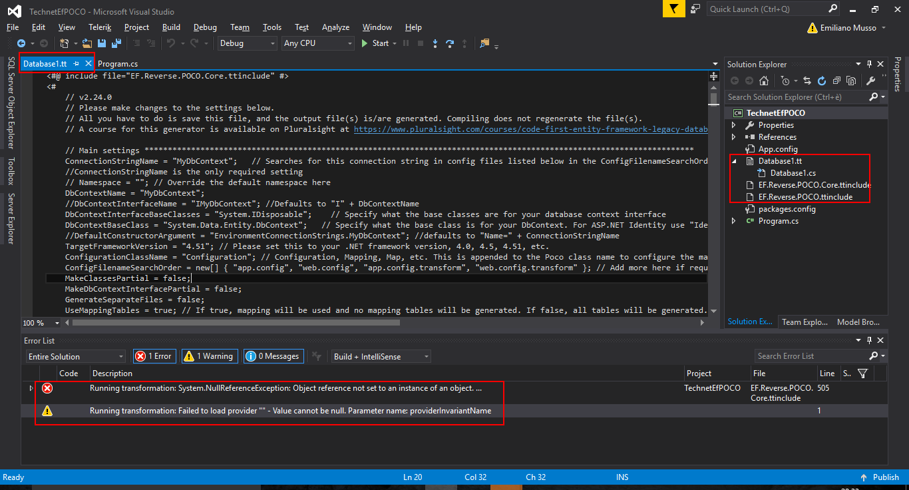Switch to the Program.cs tab
The height and width of the screenshot is (490, 909).
tap(118, 64)
